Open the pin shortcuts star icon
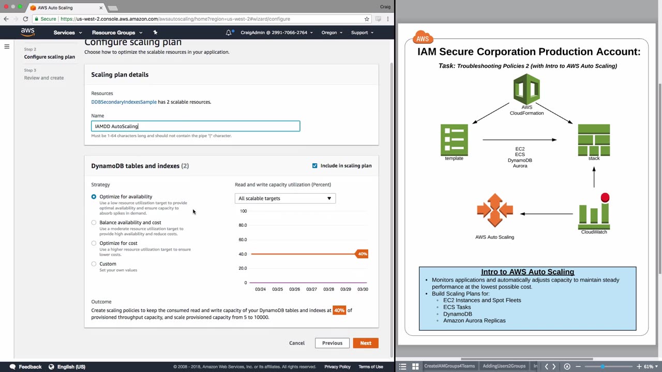 (155, 33)
